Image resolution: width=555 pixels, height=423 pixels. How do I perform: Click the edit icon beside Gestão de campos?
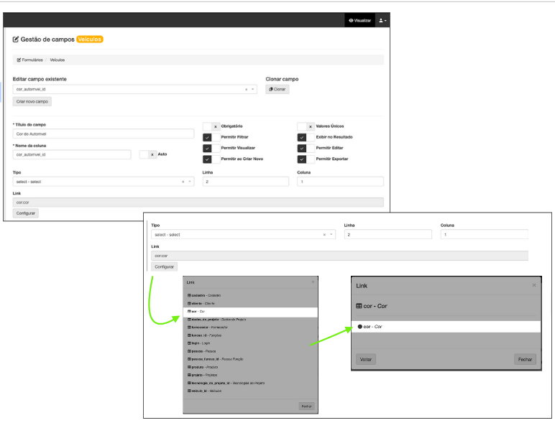16,39
